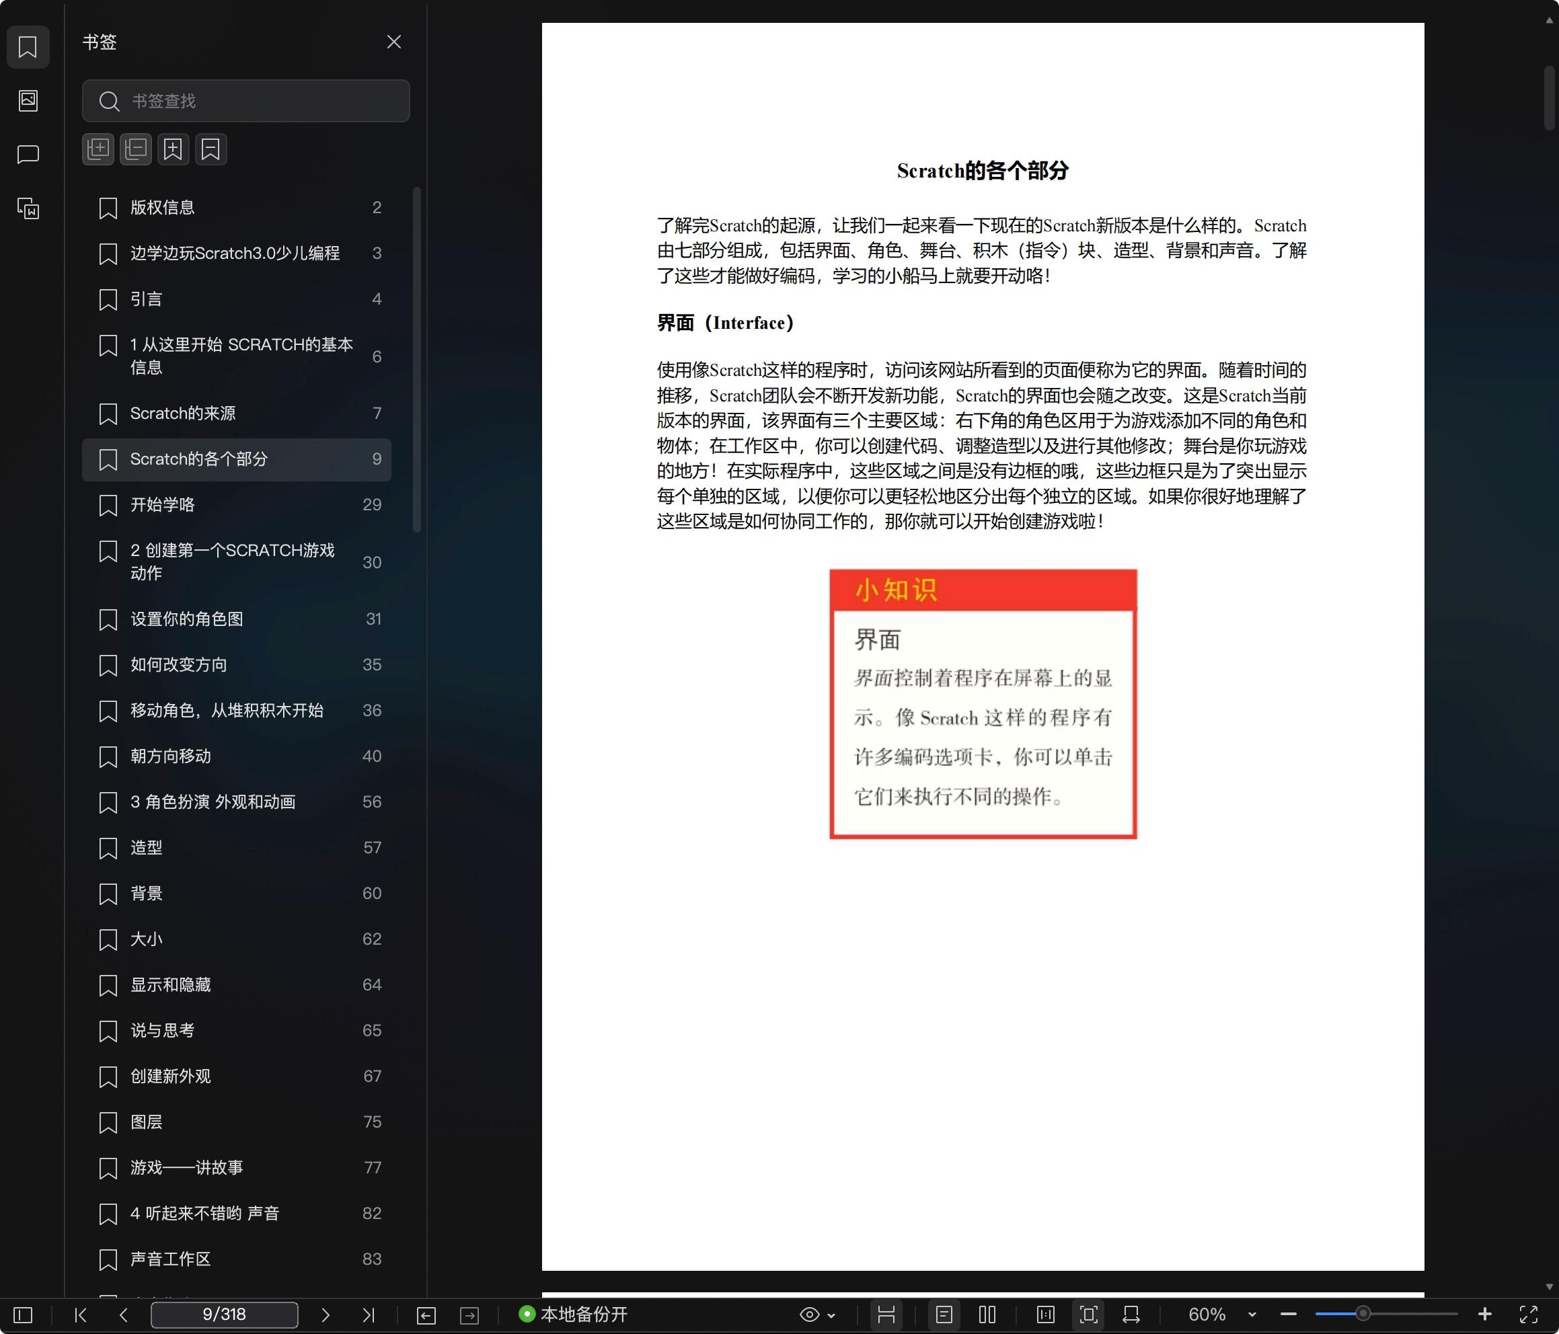
Task: Select two-page view
Action: [987, 1315]
